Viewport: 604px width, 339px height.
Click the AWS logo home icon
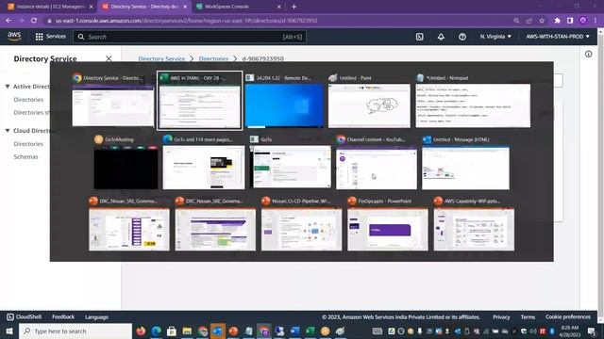pos(14,37)
